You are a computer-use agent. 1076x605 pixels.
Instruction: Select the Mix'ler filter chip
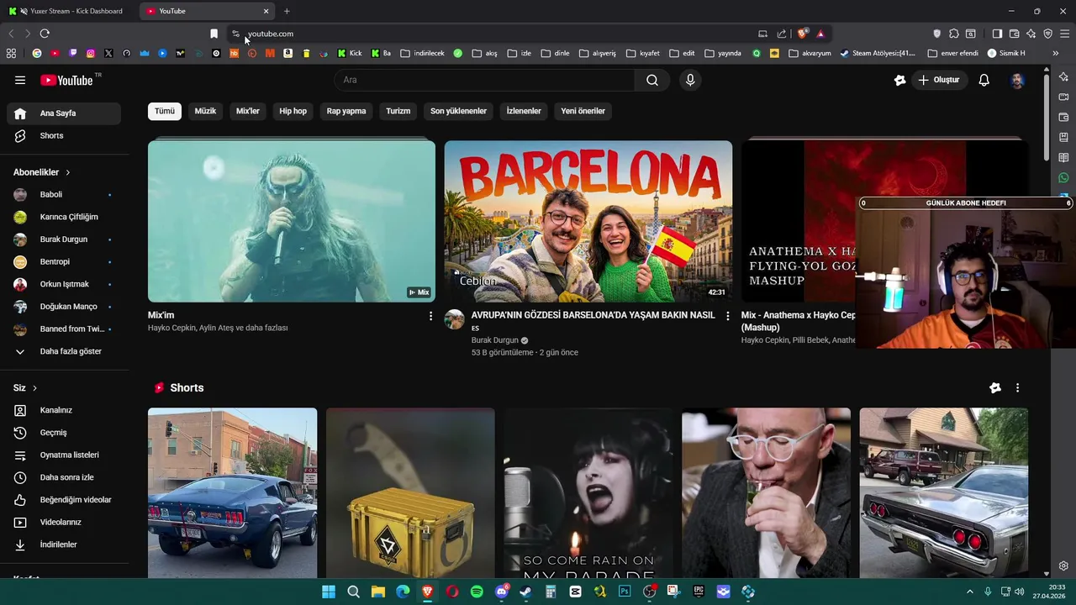[x=248, y=111]
